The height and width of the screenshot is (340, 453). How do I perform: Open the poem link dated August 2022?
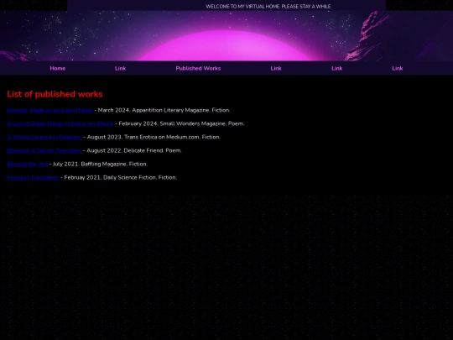coord(44,150)
